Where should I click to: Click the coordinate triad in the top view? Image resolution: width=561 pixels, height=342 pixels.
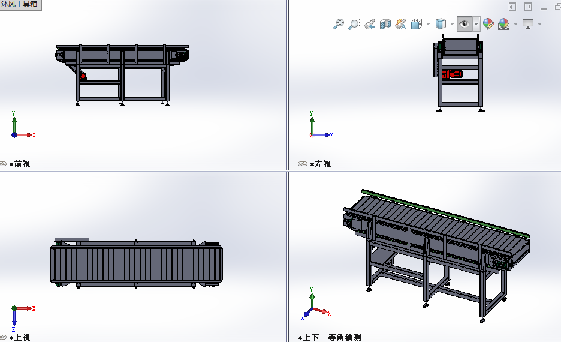(x=23, y=319)
